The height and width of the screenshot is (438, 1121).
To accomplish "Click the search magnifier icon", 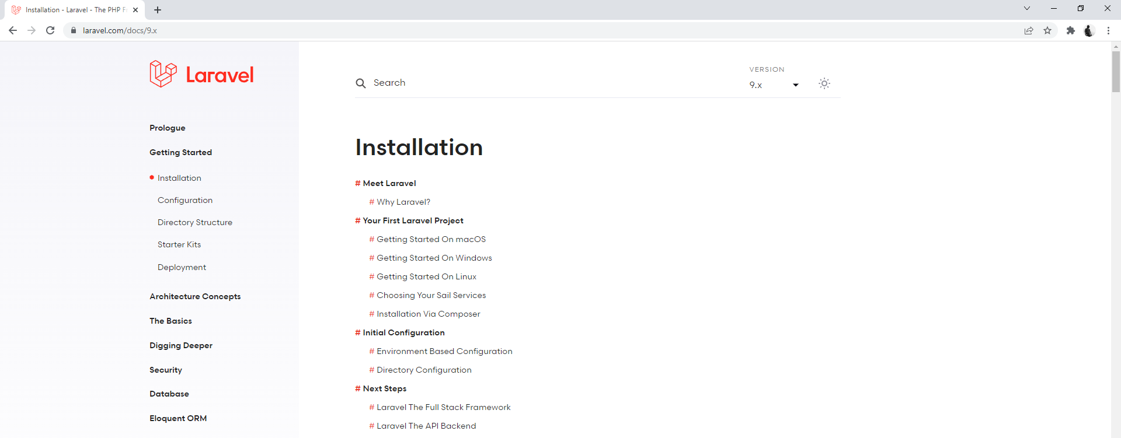I will [x=361, y=83].
